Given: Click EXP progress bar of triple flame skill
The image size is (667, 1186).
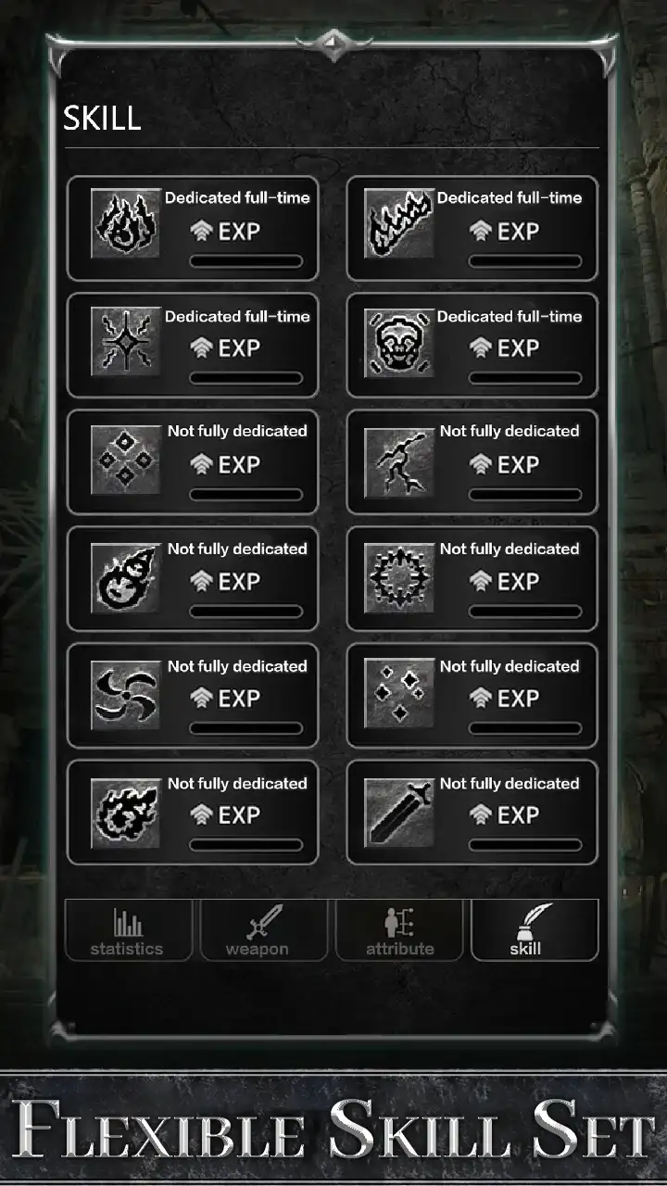Looking at the screenshot, I should point(246,261).
